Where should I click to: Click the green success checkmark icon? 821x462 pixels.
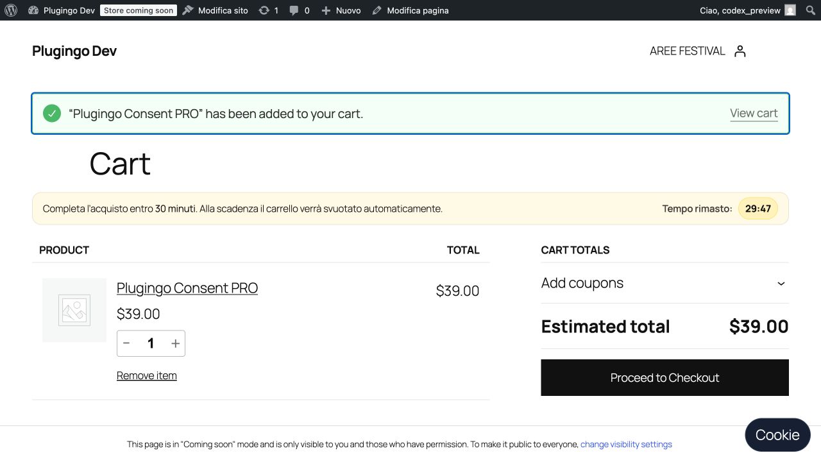click(51, 114)
